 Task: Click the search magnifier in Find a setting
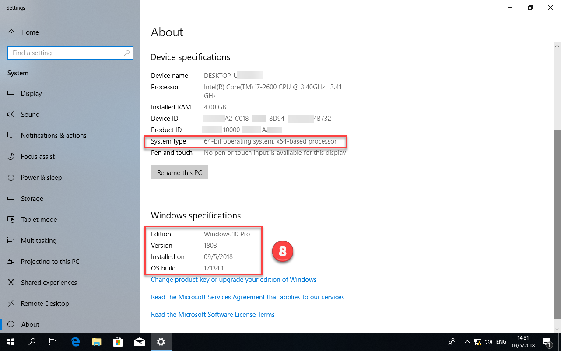pyautogui.click(x=127, y=53)
